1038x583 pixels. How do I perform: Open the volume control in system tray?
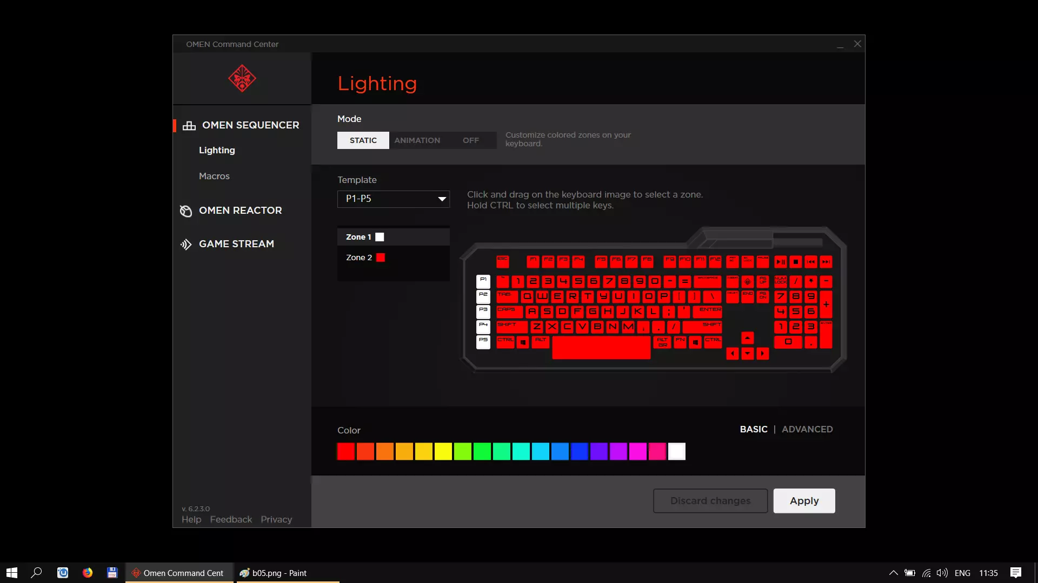tap(942, 573)
